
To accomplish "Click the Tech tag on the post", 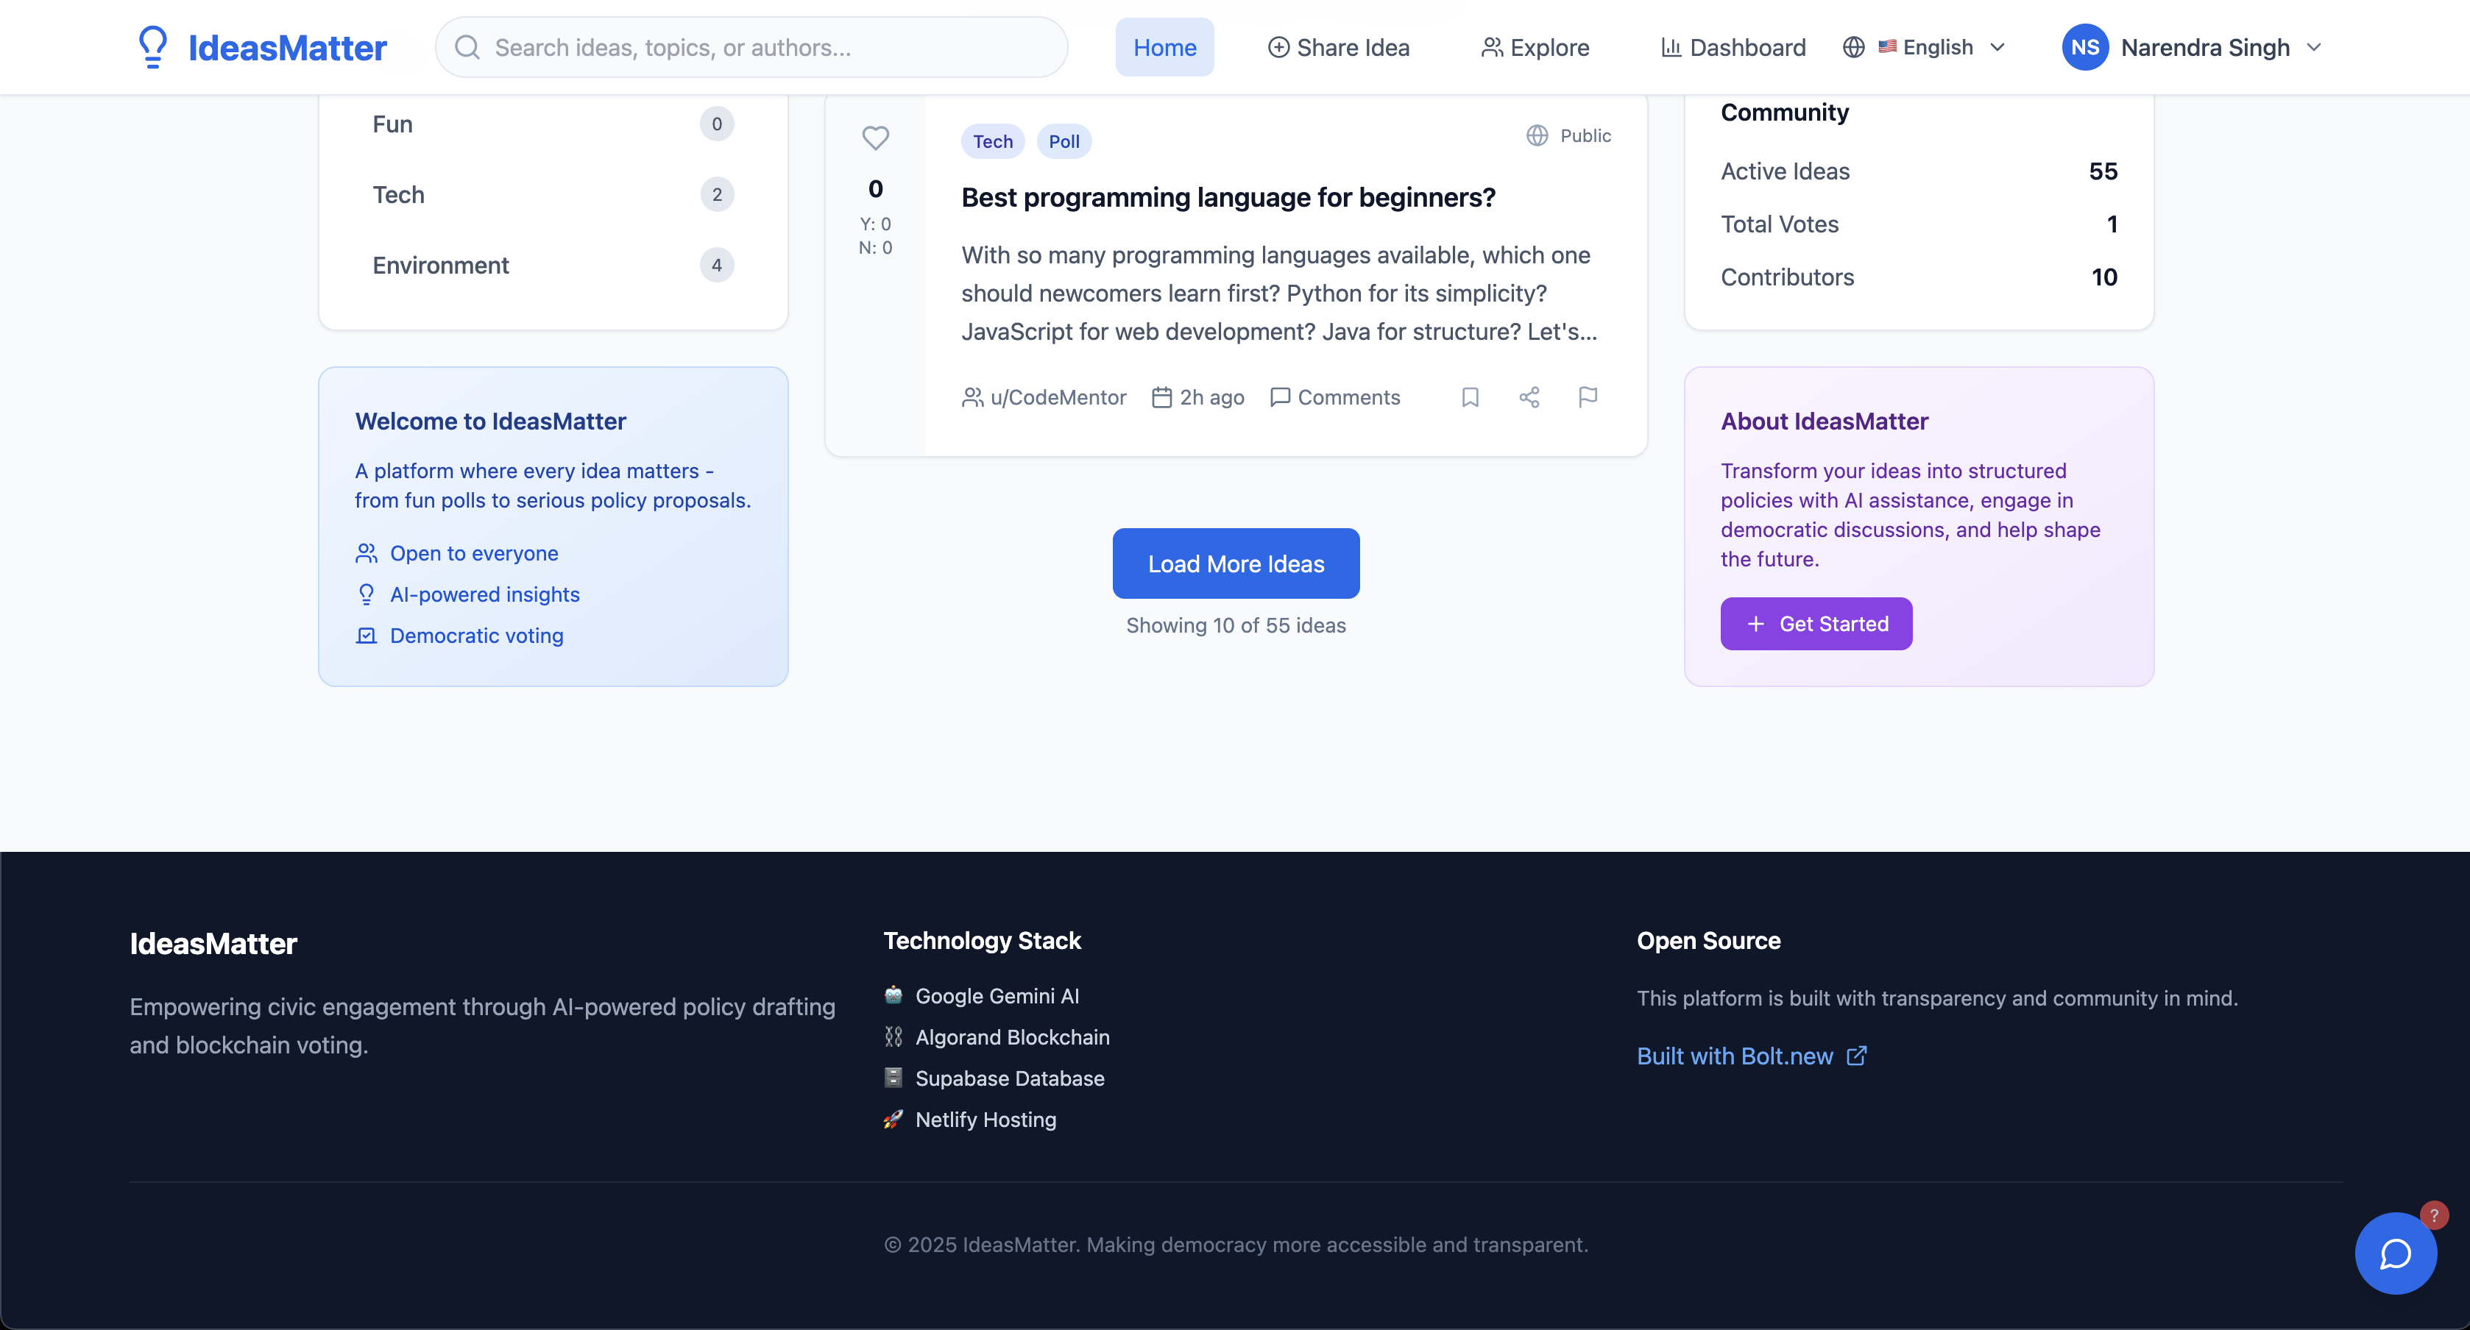I will [992, 141].
